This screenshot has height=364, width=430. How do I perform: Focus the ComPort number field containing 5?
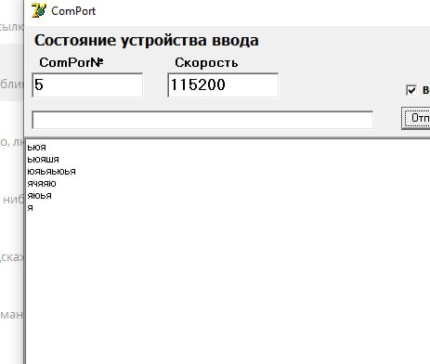click(x=87, y=85)
